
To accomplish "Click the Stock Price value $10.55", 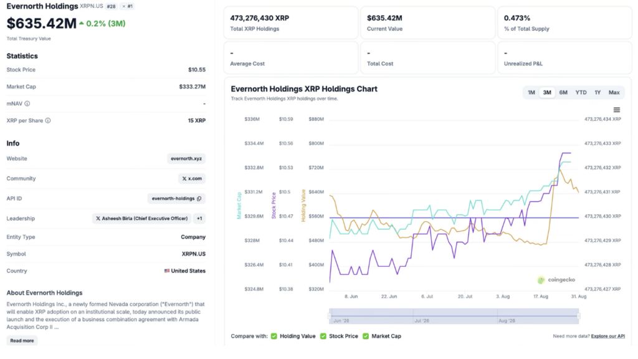I will 197,70.
